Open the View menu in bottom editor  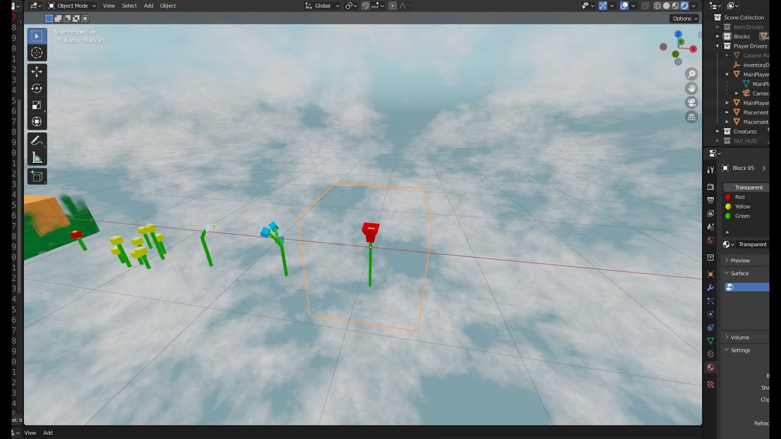pyautogui.click(x=30, y=433)
